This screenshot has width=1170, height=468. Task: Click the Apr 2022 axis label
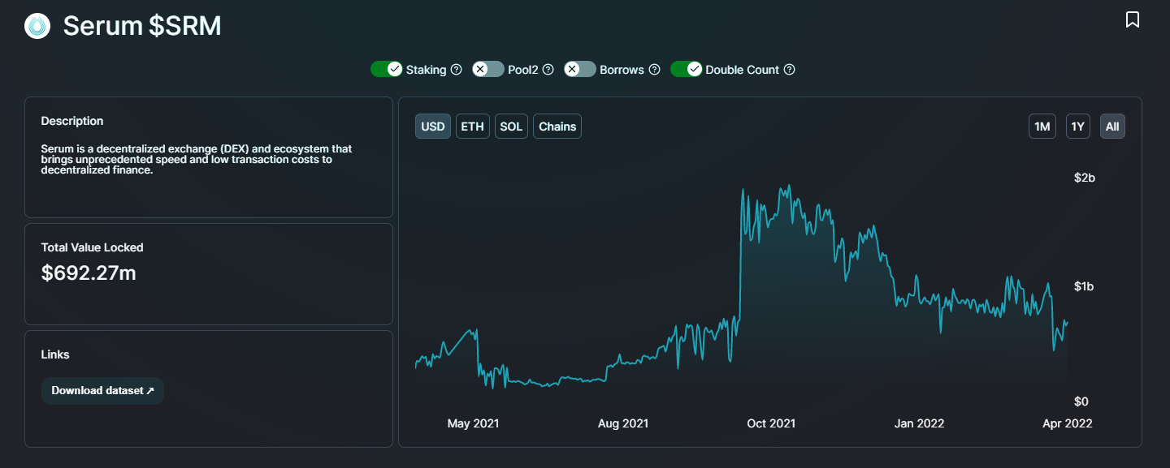tap(1068, 423)
